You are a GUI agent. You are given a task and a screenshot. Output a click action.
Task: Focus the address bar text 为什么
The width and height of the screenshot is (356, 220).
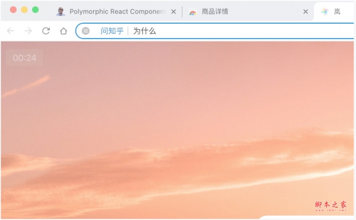coord(145,31)
